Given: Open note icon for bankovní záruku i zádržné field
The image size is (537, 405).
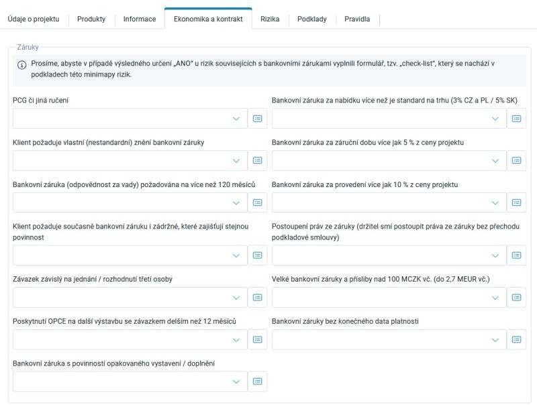Looking at the screenshot, I should pos(258,255).
